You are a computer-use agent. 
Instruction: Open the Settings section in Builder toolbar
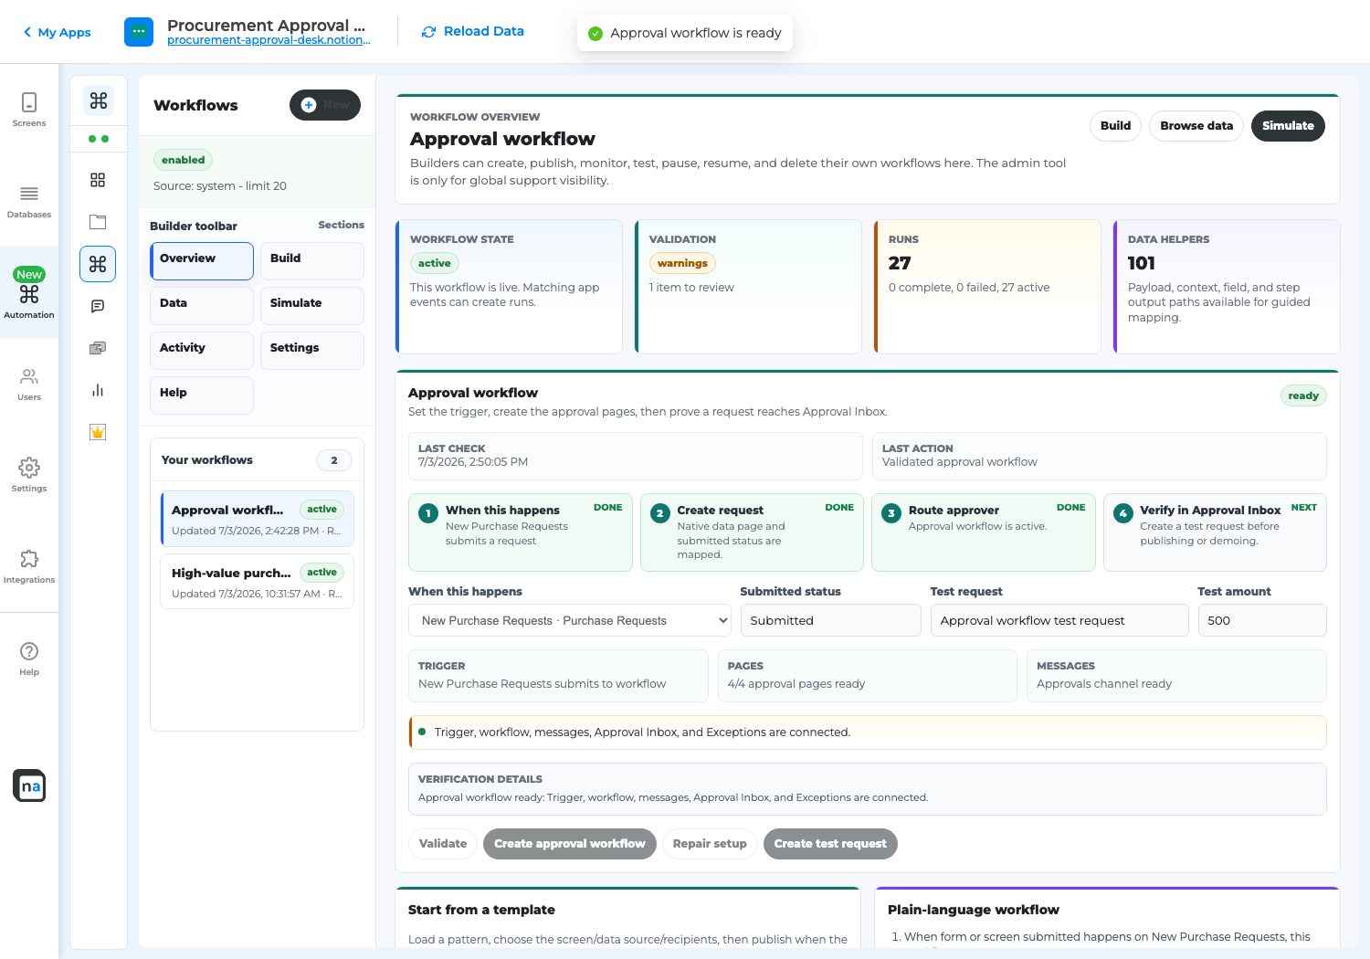pyautogui.click(x=312, y=350)
